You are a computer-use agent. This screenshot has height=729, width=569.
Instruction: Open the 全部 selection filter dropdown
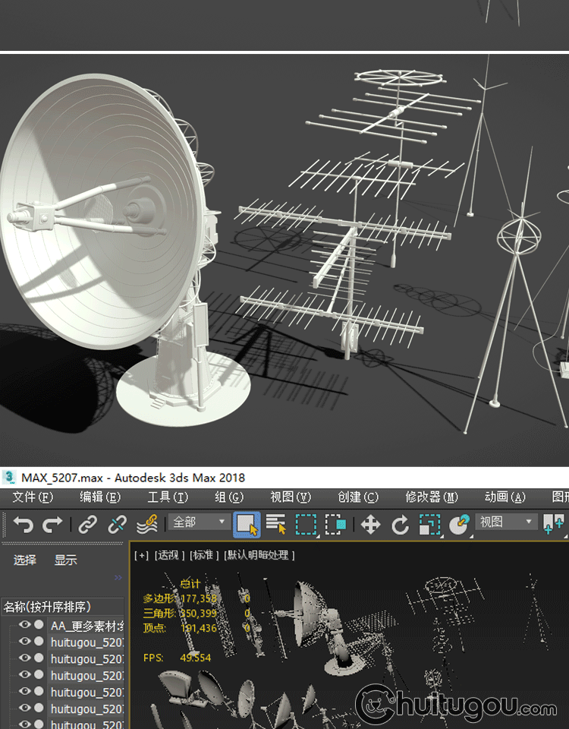(200, 522)
